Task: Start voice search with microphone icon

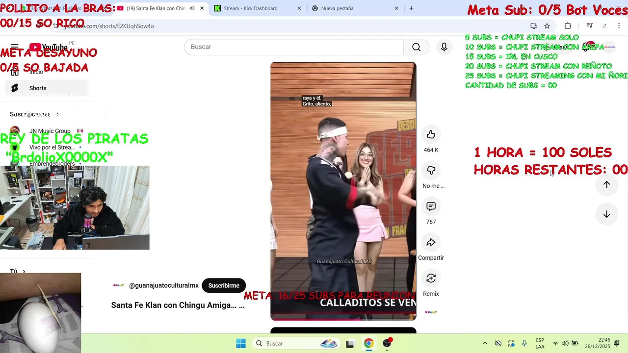Action: point(444,47)
